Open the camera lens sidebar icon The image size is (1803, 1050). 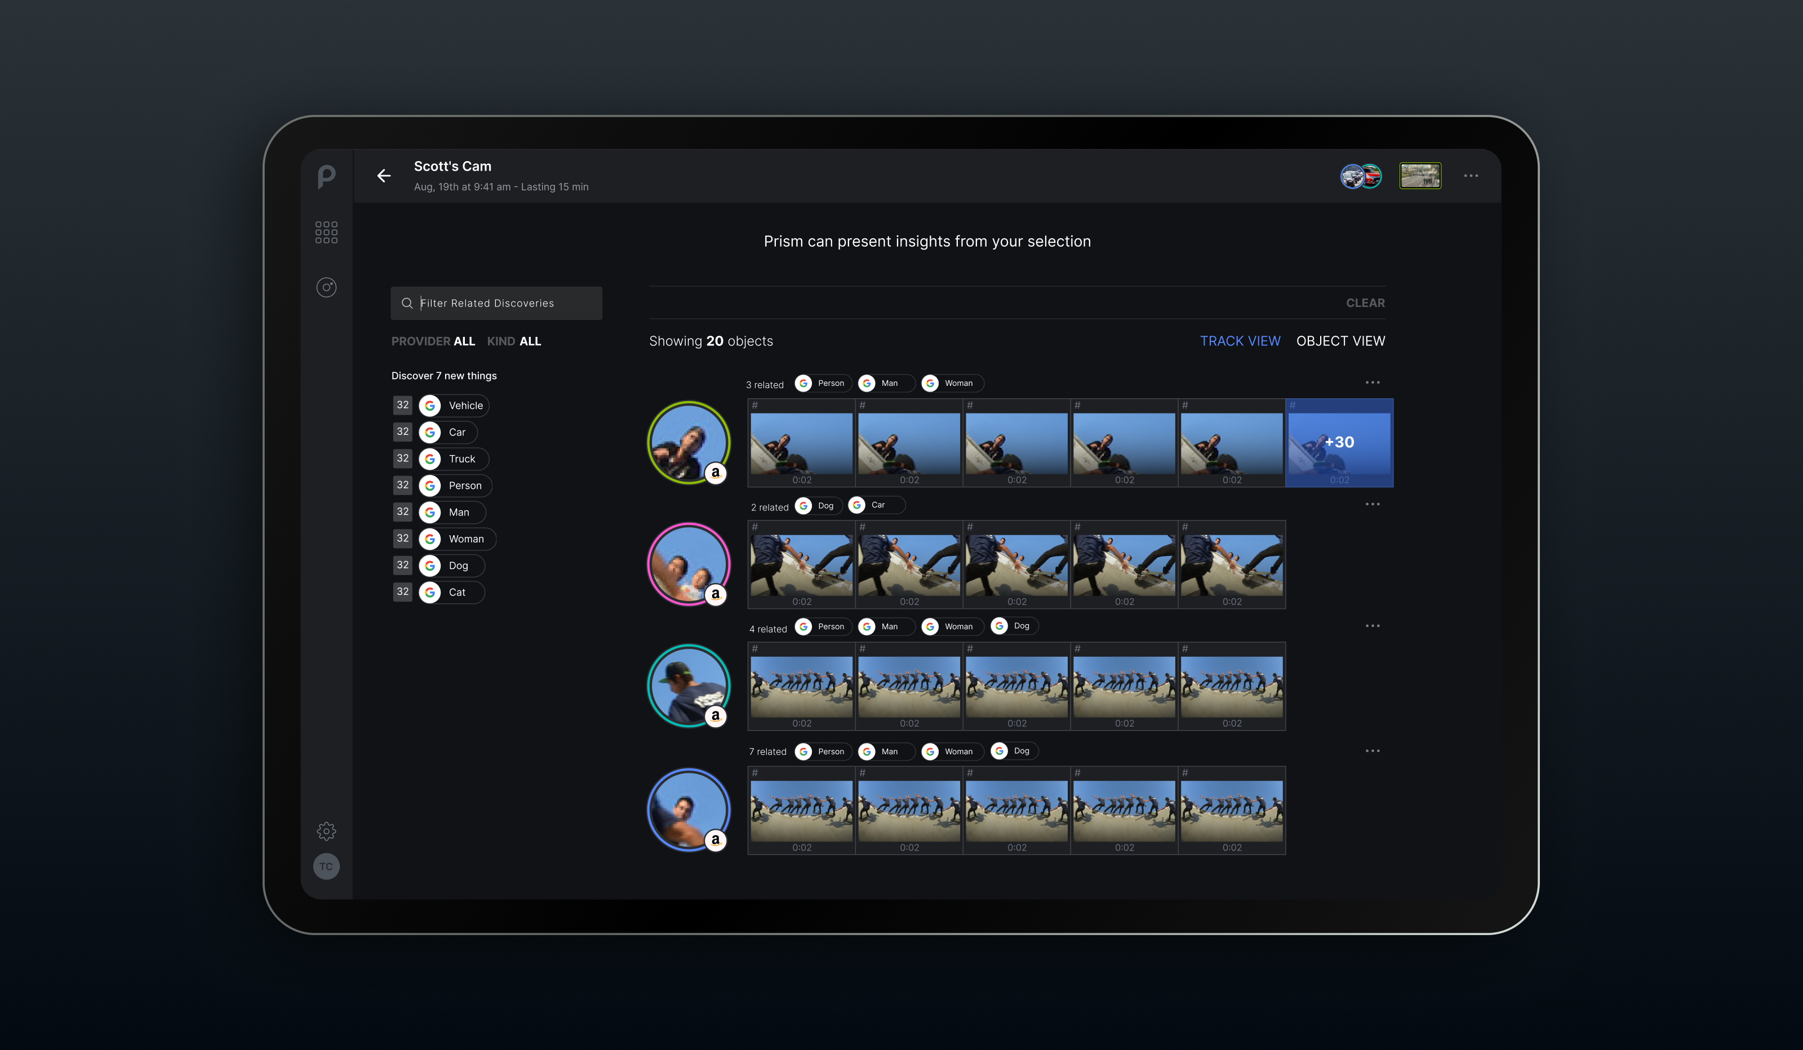coord(326,287)
